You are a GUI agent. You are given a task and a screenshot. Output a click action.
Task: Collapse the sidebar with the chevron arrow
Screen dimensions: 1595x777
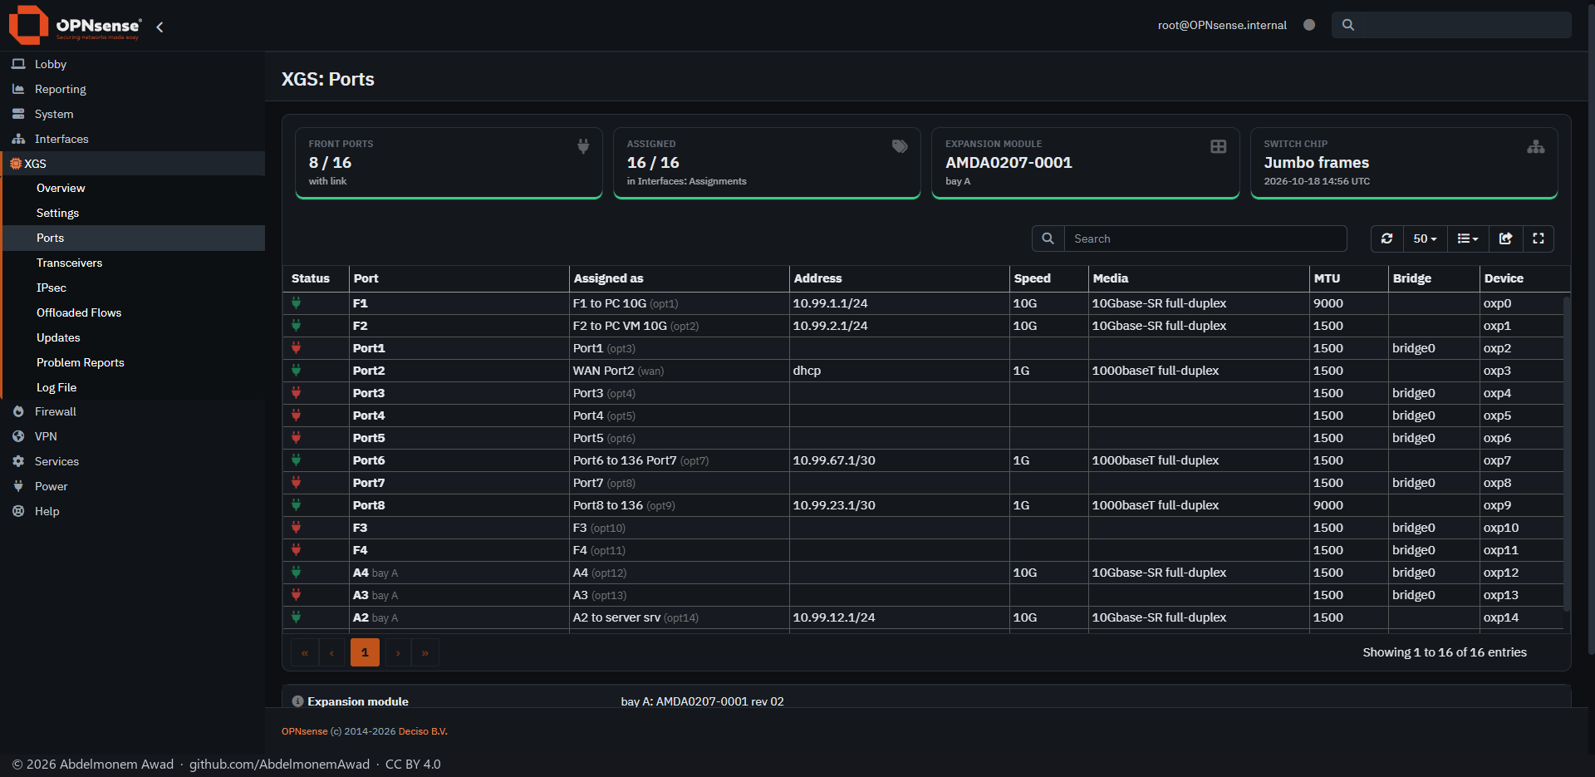coord(159,27)
